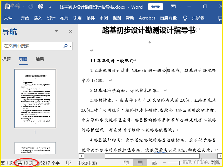Viewport: 223px width, 167px height.
Task: Switch to 标题 tab in navigation pane
Action: pyautogui.click(x=6, y=59)
